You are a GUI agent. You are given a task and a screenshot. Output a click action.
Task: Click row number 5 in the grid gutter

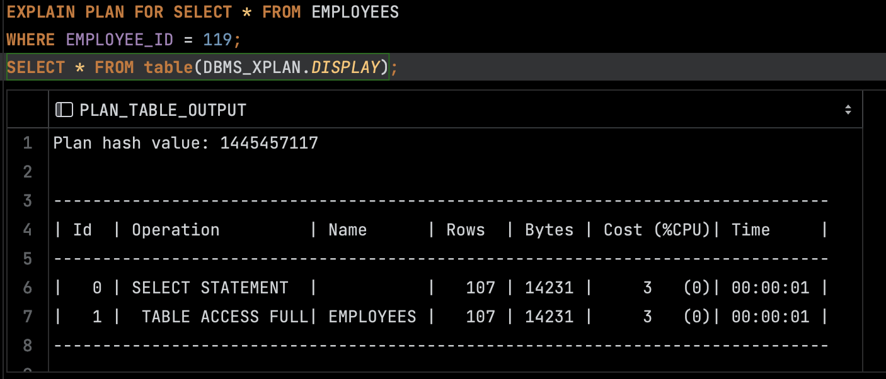(27, 259)
